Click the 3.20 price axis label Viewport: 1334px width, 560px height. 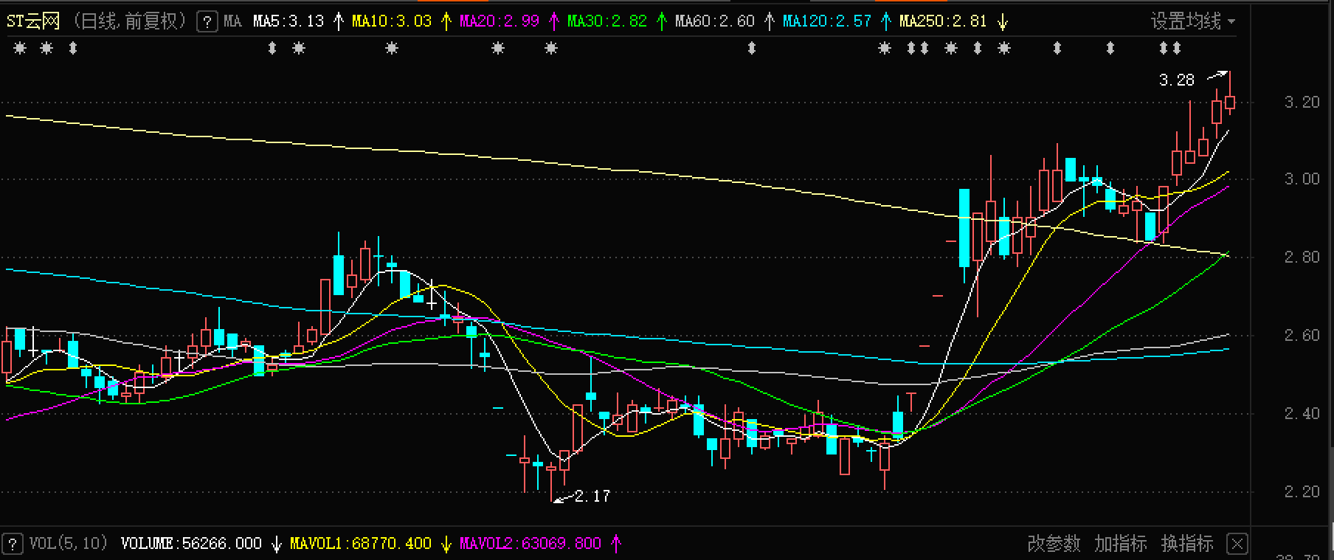tap(1302, 103)
